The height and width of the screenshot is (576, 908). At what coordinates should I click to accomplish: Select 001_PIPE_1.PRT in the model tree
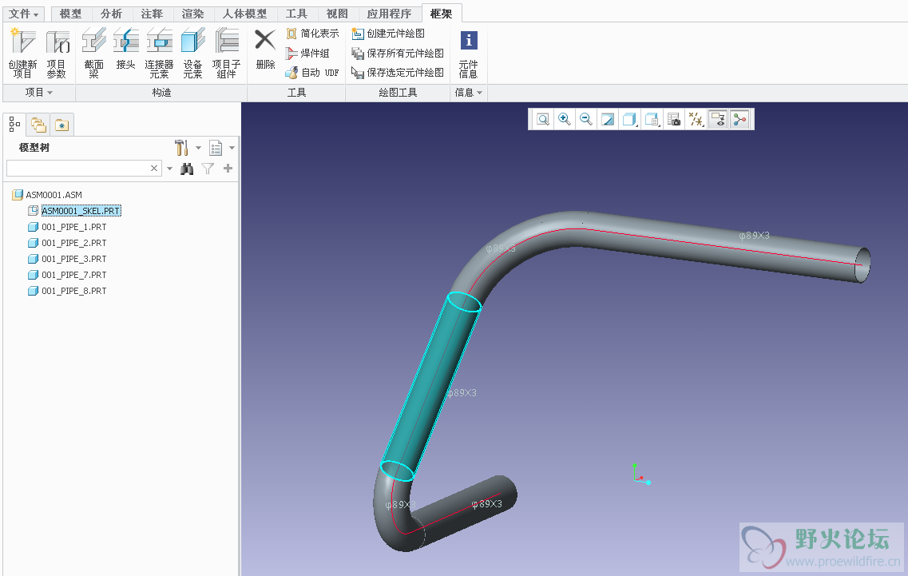tap(67, 227)
